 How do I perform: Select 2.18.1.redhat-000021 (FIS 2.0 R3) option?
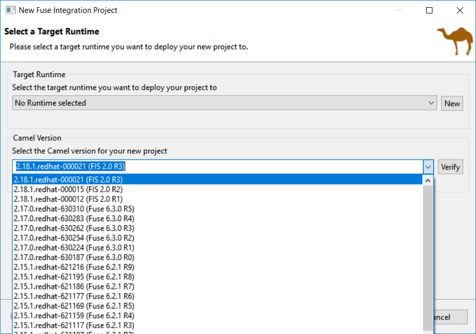click(68, 180)
